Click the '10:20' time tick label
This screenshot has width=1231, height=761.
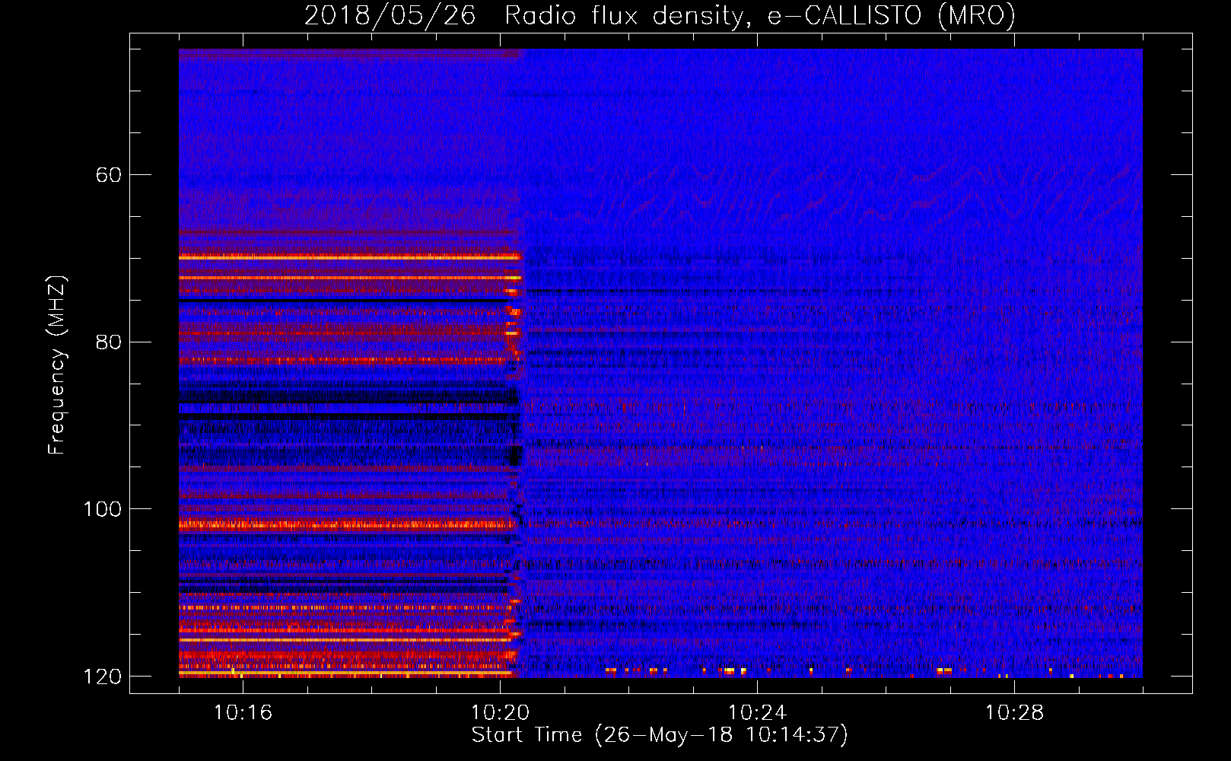click(x=500, y=713)
